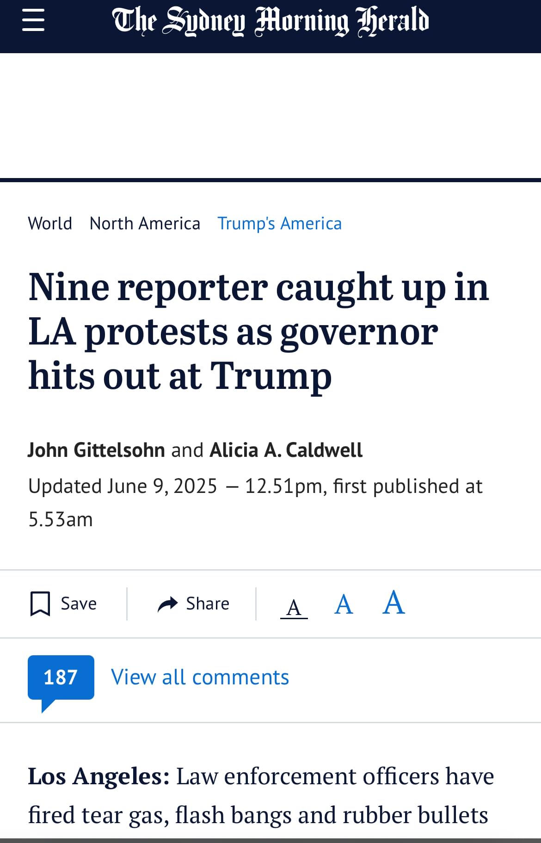Select the medium font size A

click(x=344, y=604)
